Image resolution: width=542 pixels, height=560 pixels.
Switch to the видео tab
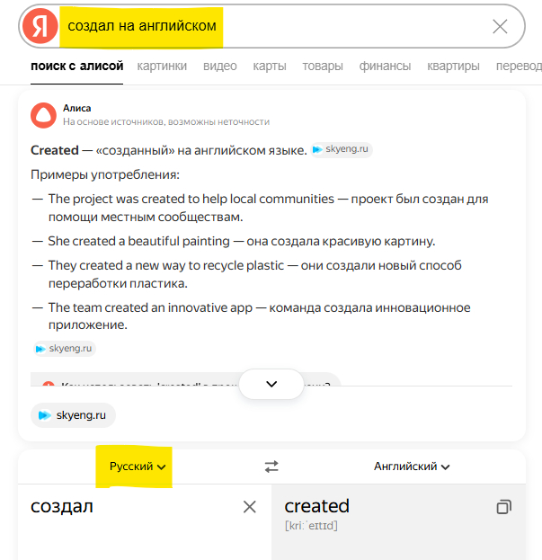pyautogui.click(x=220, y=66)
